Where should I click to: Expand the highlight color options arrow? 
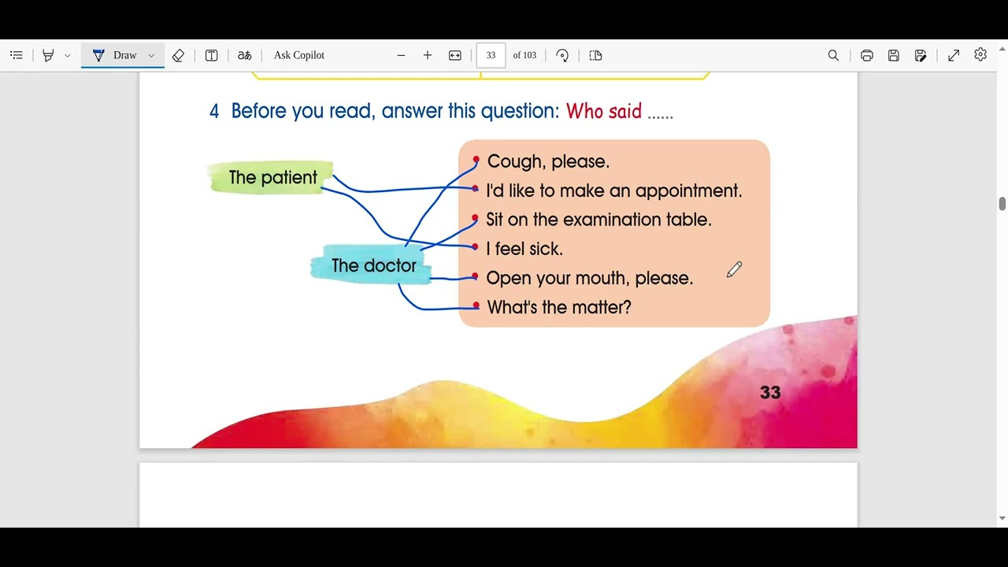[x=67, y=55]
